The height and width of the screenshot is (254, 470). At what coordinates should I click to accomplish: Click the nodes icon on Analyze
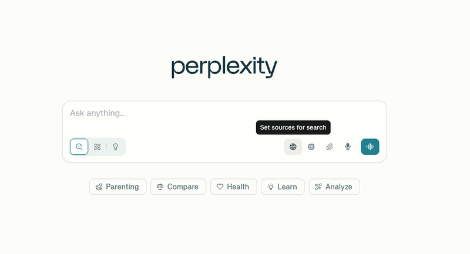[x=318, y=187]
